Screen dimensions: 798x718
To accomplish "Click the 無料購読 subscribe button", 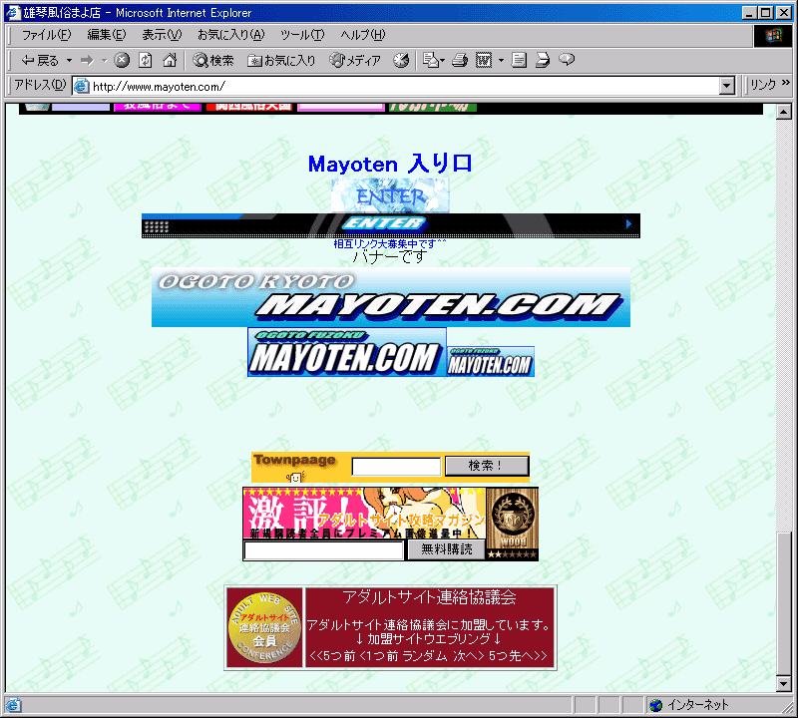I will pyautogui.click(x=446, y=549).
